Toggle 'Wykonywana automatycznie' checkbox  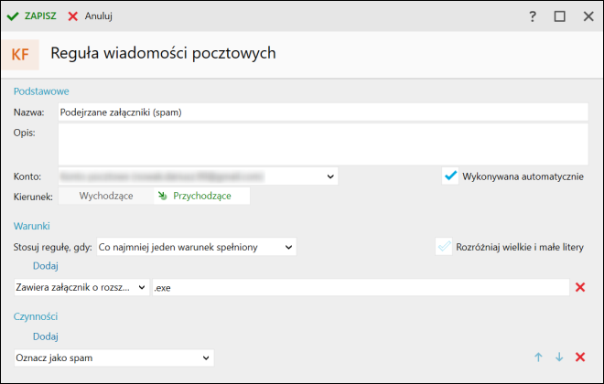coord(449,176)
